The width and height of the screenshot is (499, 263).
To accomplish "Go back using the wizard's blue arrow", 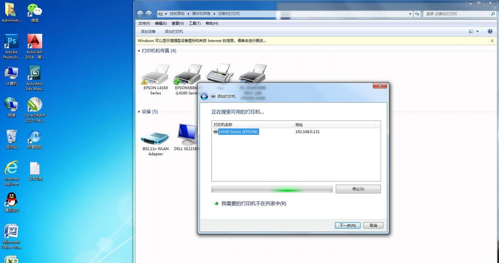I will coord(204,96).
